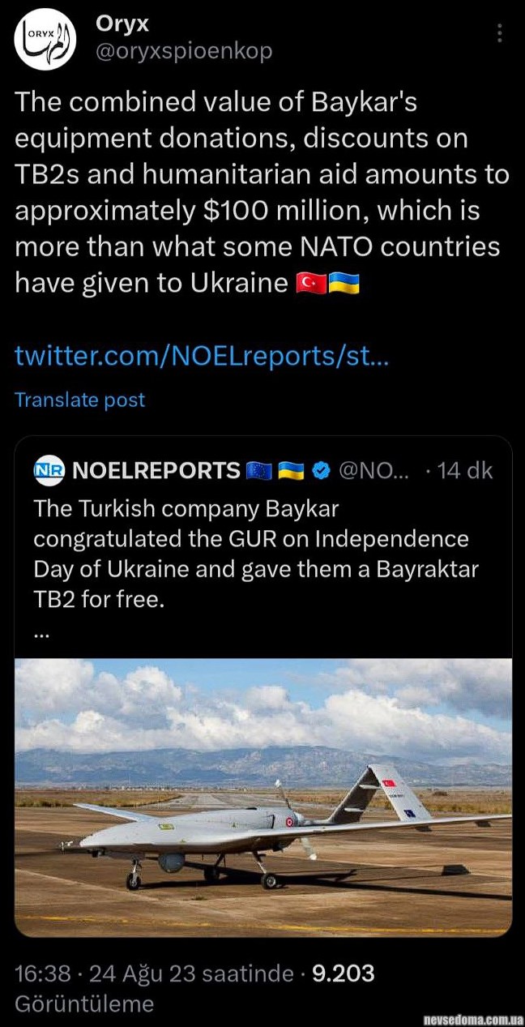525x1027 pixels.
Task: Click the blue verified badge icon
Action: [x=321, y=470]
